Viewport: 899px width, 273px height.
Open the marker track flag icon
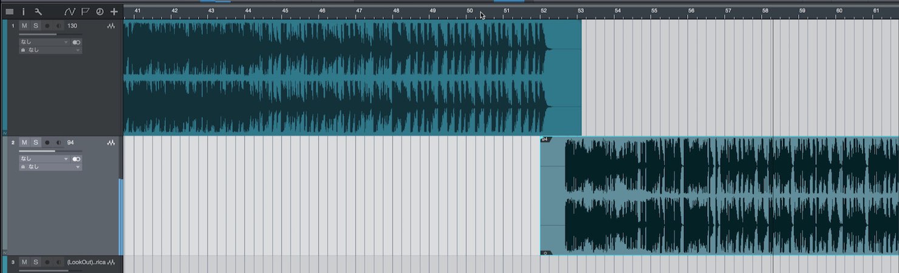click(x=85, y=11)
